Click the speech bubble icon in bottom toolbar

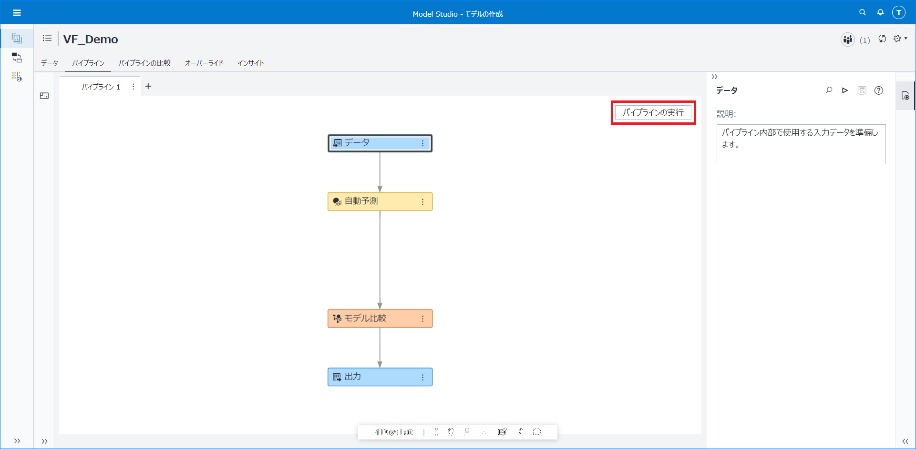[x=537, y=432]
